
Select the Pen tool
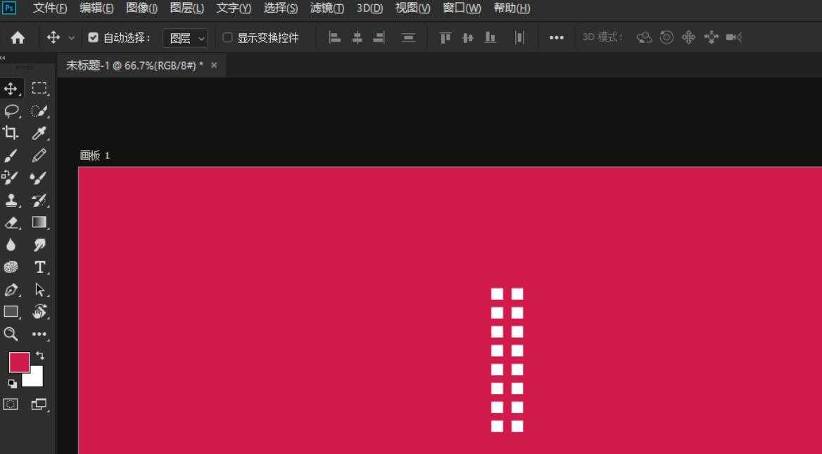click(10, 289)
